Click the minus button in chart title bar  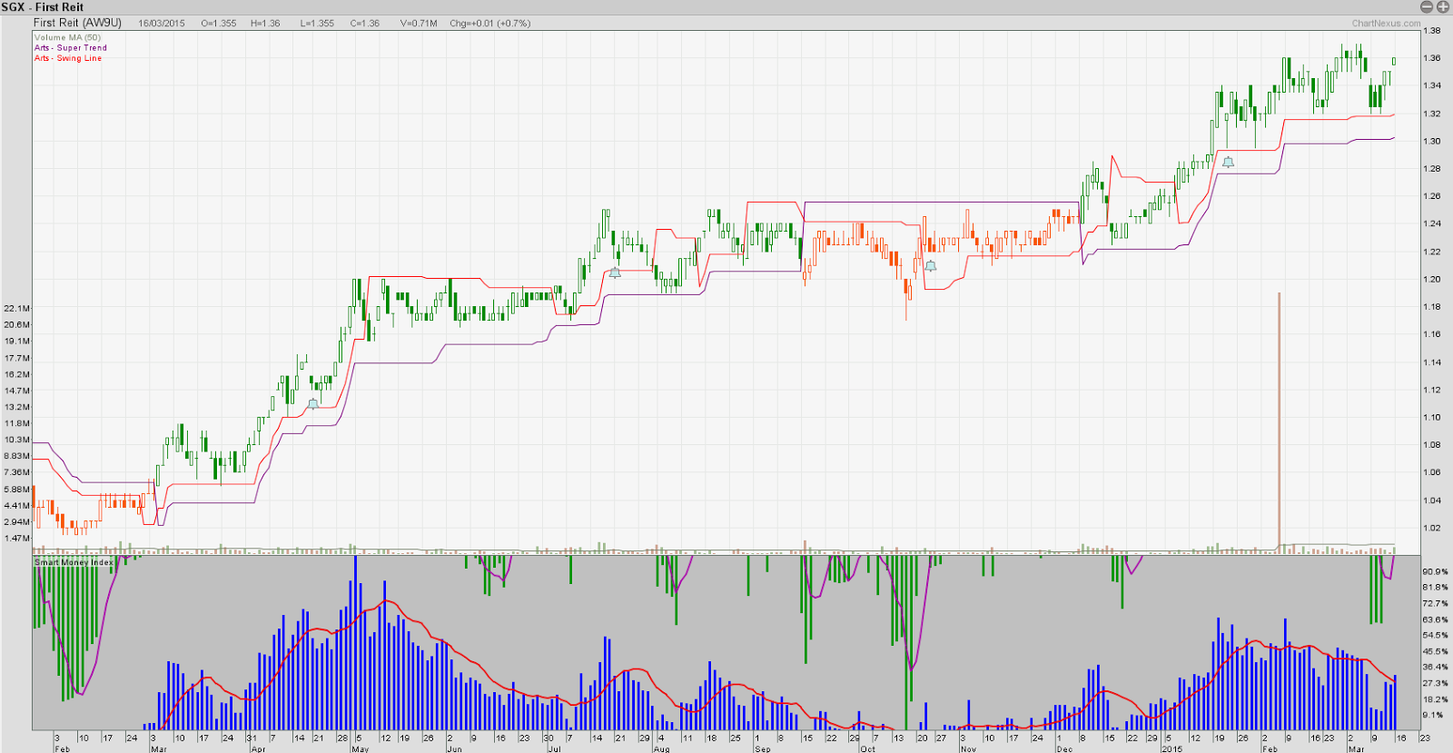point(1427,7)
